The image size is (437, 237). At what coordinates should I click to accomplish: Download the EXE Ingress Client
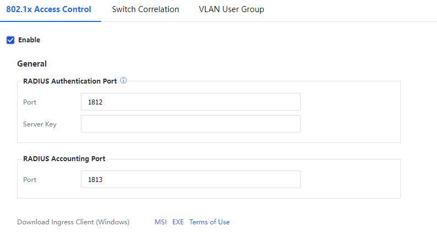pyautogui.click(x=178, y=222)
